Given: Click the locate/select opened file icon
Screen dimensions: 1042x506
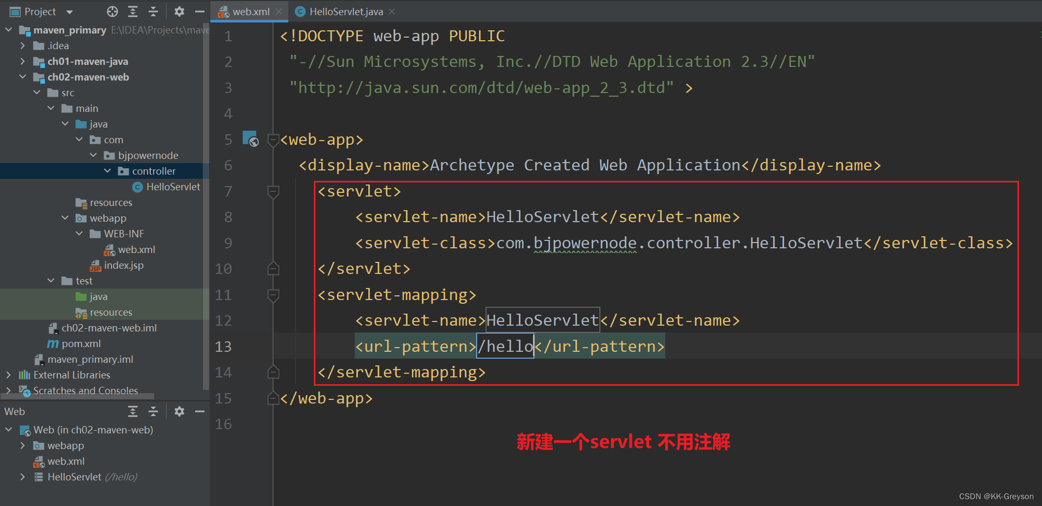Looking at the screenshot, I should point(112,11).
